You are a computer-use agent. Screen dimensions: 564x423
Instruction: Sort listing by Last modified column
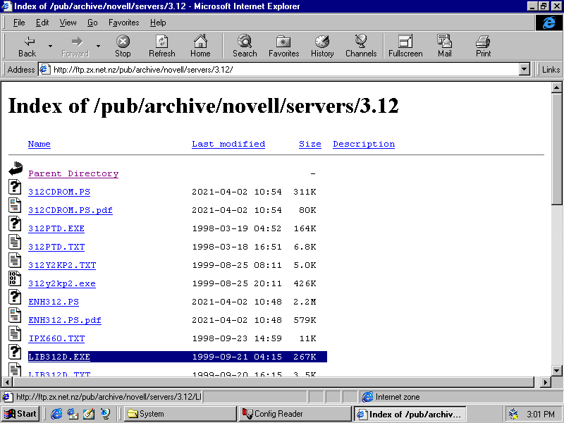[x=228, y=144]
